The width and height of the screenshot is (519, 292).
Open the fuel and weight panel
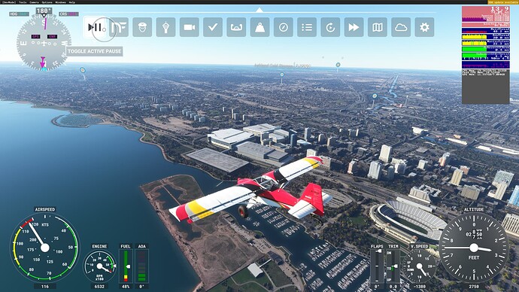pyautogui.click(x=259, y=27)
